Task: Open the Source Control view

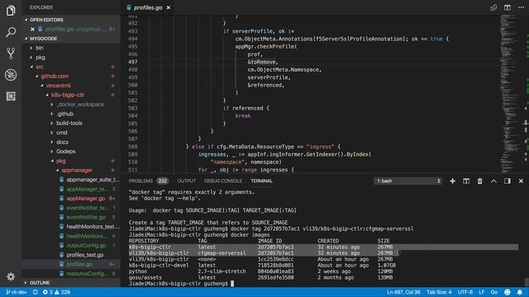Action: 11,53
